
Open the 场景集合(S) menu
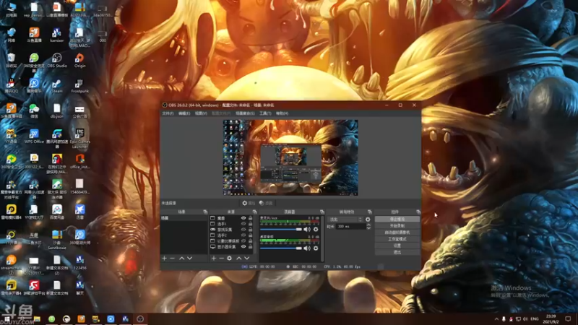point(245,113)
